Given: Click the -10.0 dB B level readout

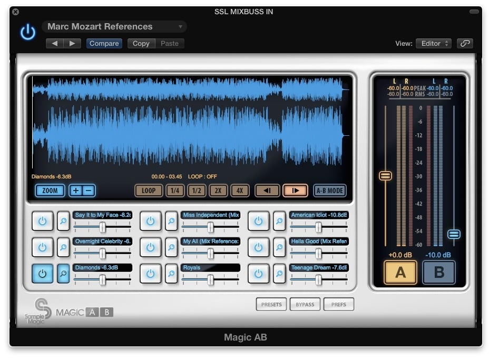Looking at the screenshot, I should point(438,255).
